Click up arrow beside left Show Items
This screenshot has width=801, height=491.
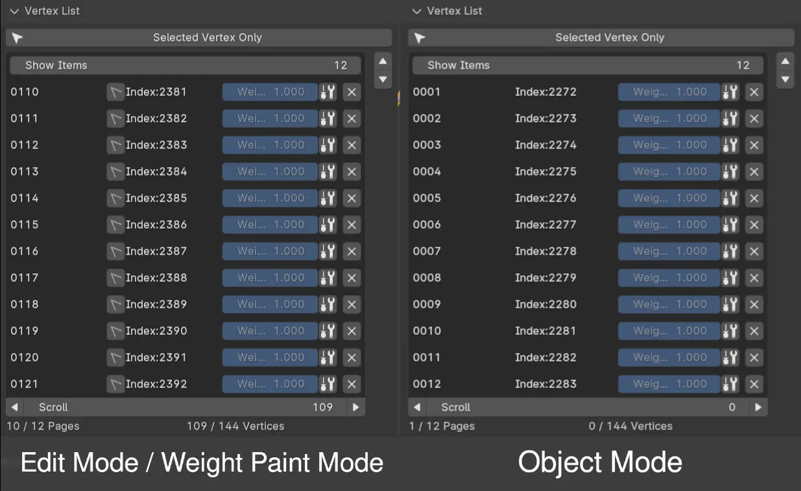pos(383,62)
